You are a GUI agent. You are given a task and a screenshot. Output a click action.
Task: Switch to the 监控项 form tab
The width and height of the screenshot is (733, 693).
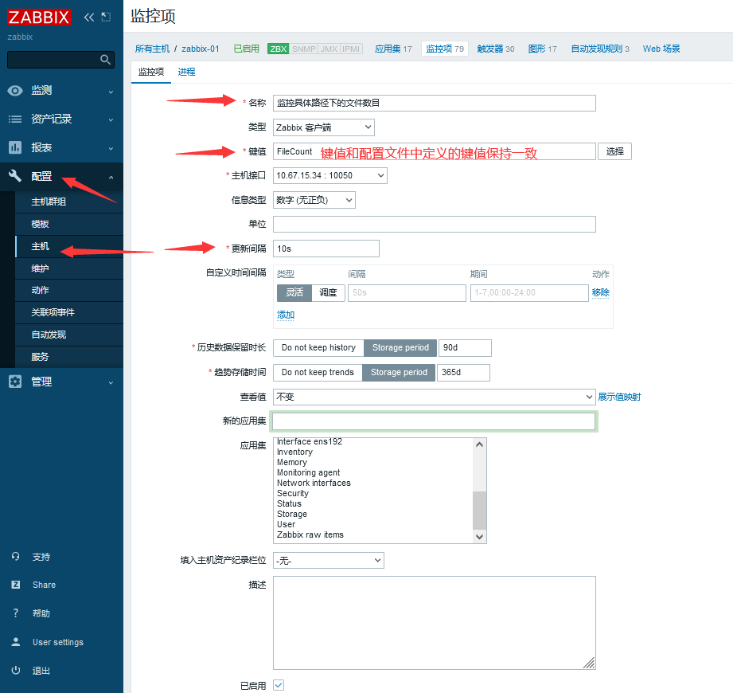click(x=151, y=72)
